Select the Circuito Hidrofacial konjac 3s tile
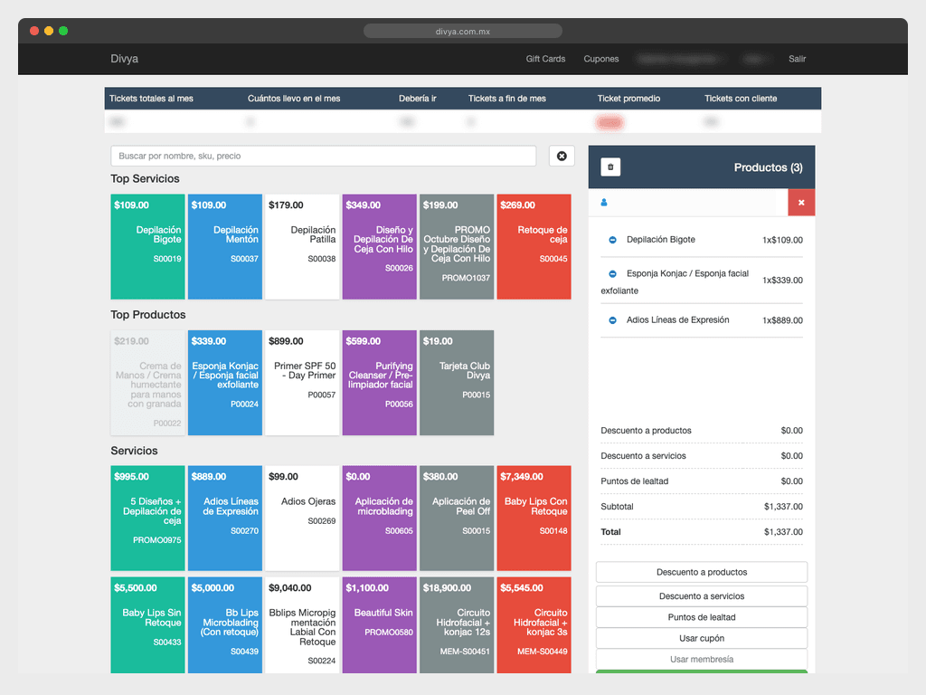Screen dimensions: 926x695 pyautogui.click(x=534, y=625)
